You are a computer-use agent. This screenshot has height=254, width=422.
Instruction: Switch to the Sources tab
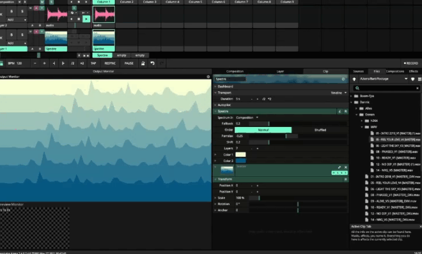tap(358, 71)
